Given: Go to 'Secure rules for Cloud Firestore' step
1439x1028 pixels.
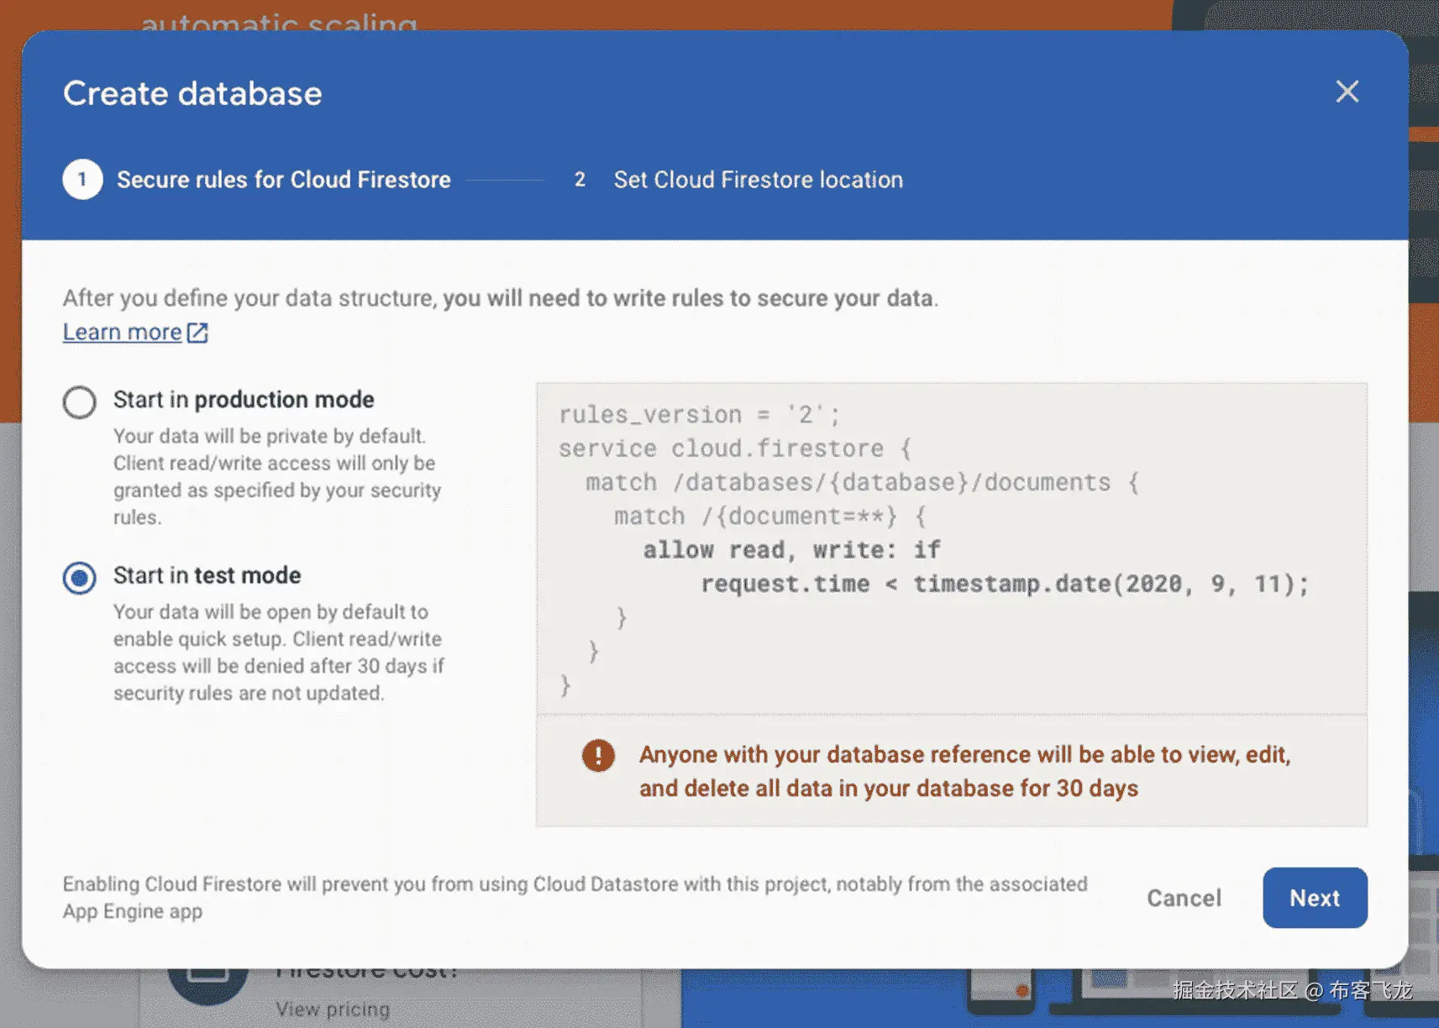Looking at the screenshot, I should point(283,180).
